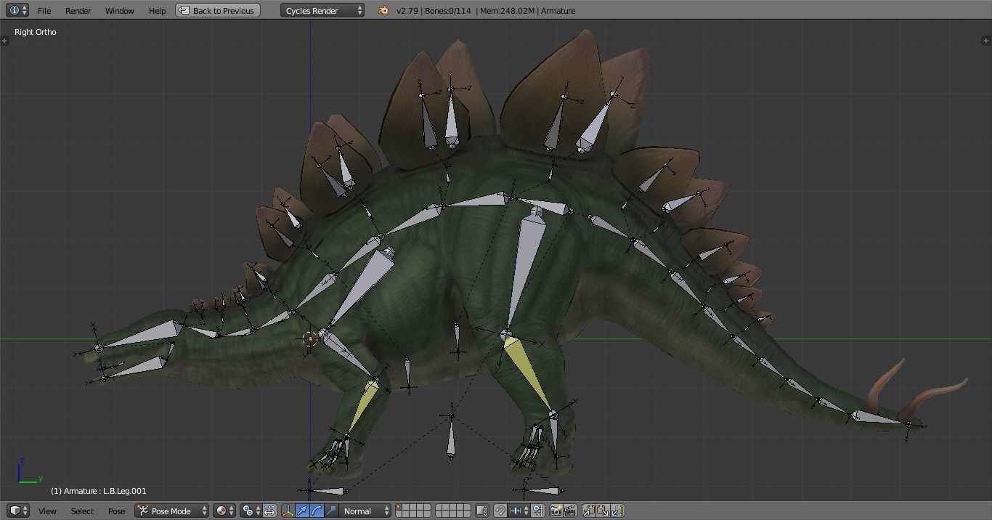Toggle the paste flipped pose icon
The width and height of the screenshot is (992, 520).
(x=617, y=511)
